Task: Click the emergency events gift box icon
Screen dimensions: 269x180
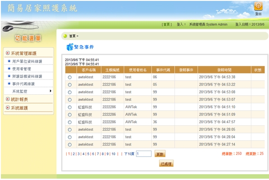Action: coord(70,47)
